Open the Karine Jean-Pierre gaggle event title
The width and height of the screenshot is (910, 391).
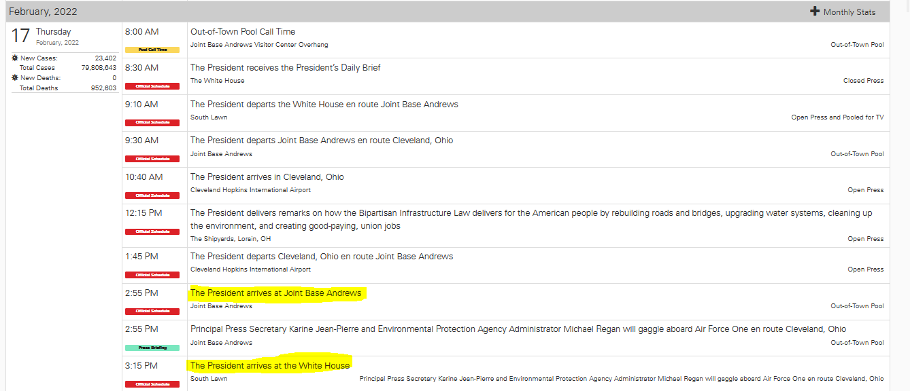(x=518, y=329)
